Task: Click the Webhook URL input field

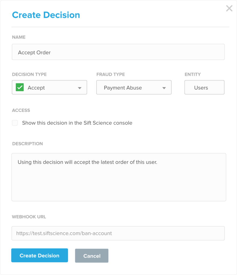Action: tap(118, 233)
